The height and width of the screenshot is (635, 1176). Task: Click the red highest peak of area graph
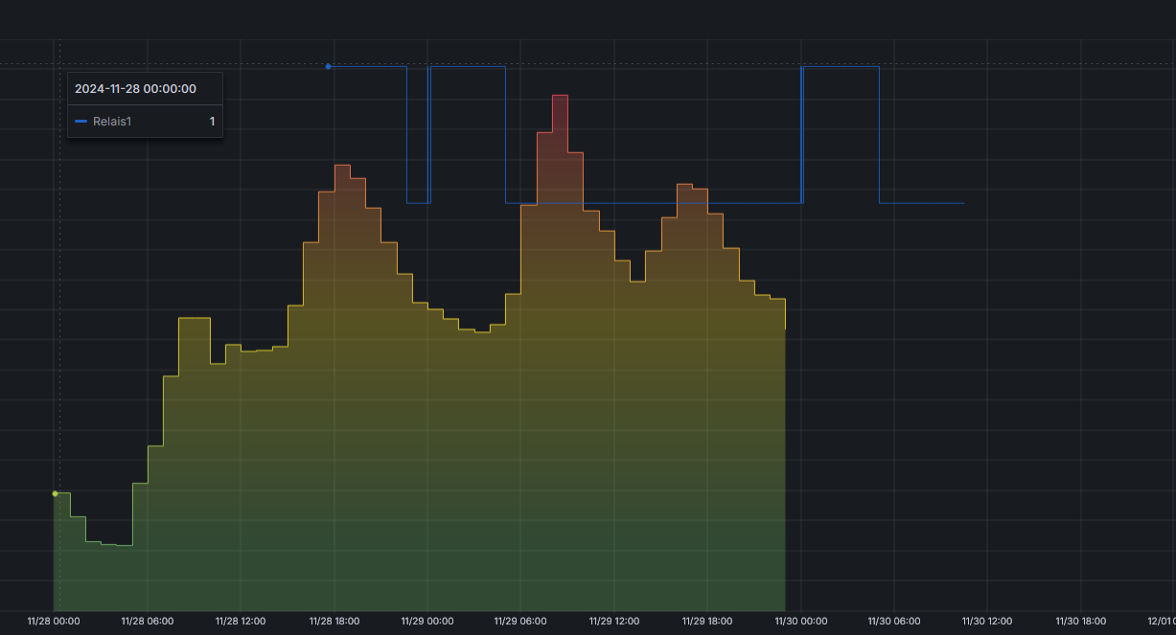pyautogui.click(x=560, y=97)
